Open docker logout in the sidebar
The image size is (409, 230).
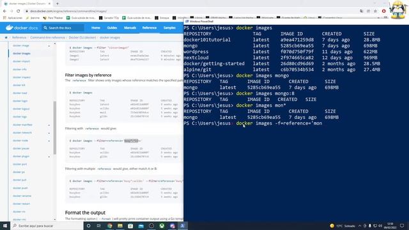coord(21,109)
